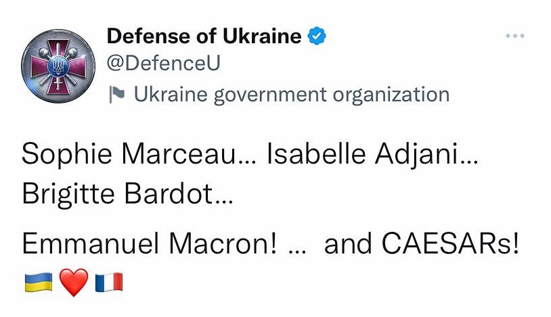Click the @DefenceU handle
Image resolution: width=551 pixels, height=317 pixels.
[x=164, y=64]
